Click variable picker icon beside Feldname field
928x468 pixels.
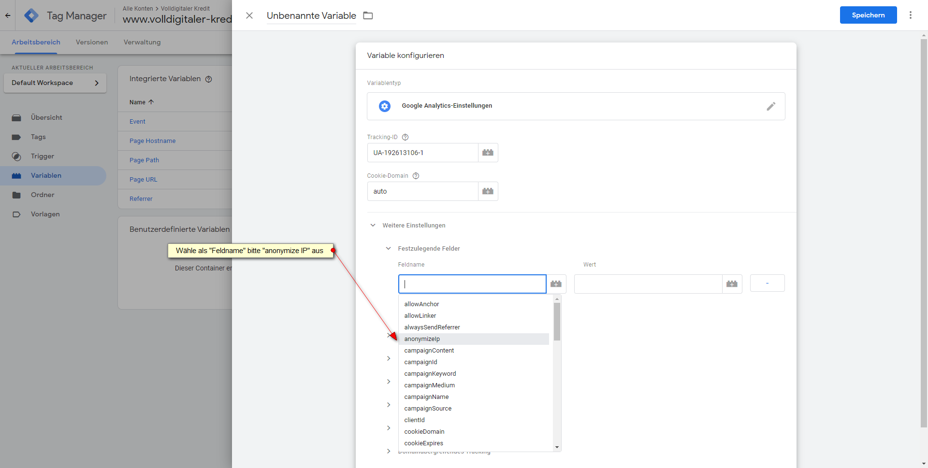tap(556, 284)
